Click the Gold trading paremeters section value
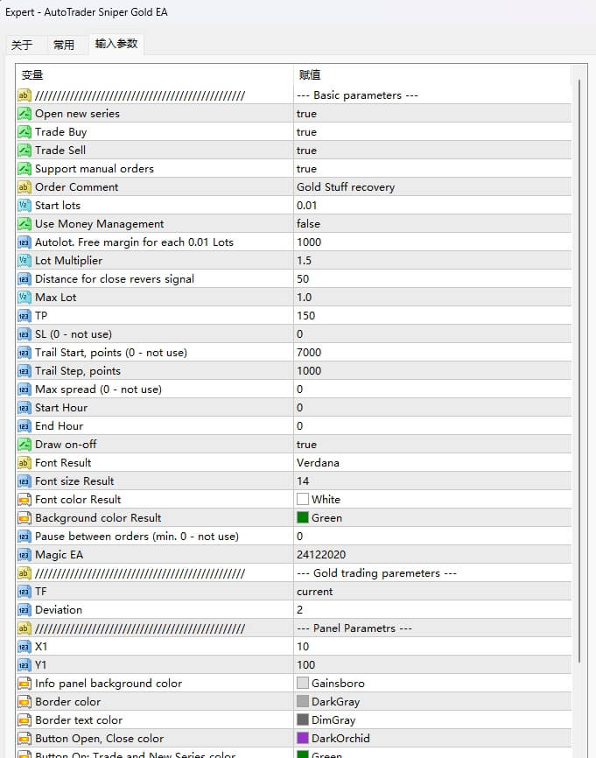596x758 pixels. [432, 572]
